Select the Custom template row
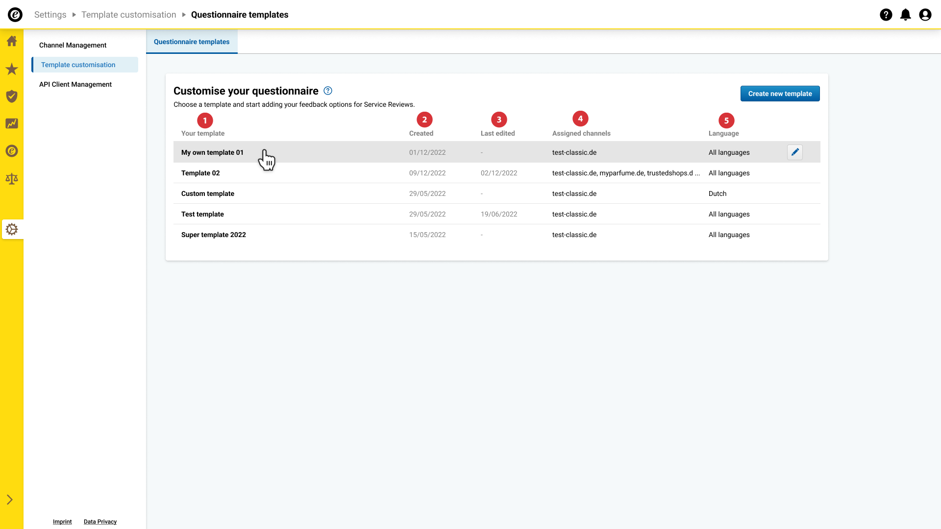This screenshot has width=941, height=529. [x=496, y=193]
